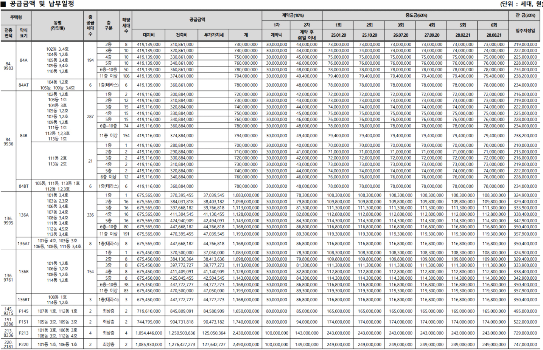The width and height of the screenshot is (543, 350).
Task: Click the VAT value '125,050,364'
Action: click(x=214, y=333)
